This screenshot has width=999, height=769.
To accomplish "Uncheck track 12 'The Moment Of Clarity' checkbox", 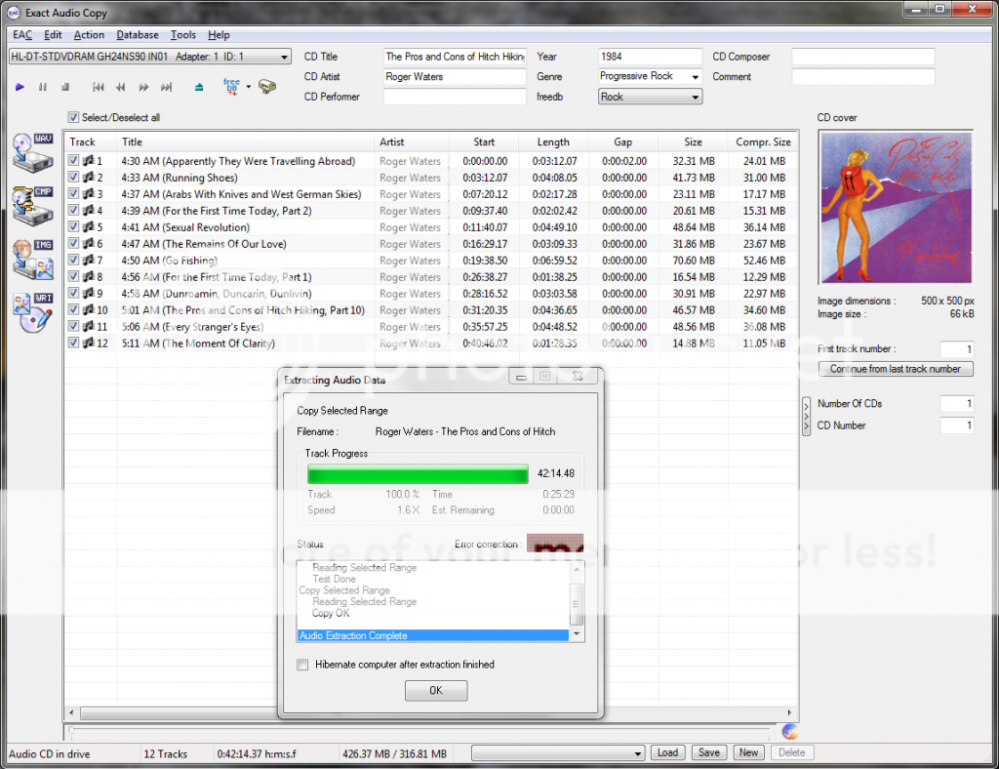I will (x=74, y=343).
